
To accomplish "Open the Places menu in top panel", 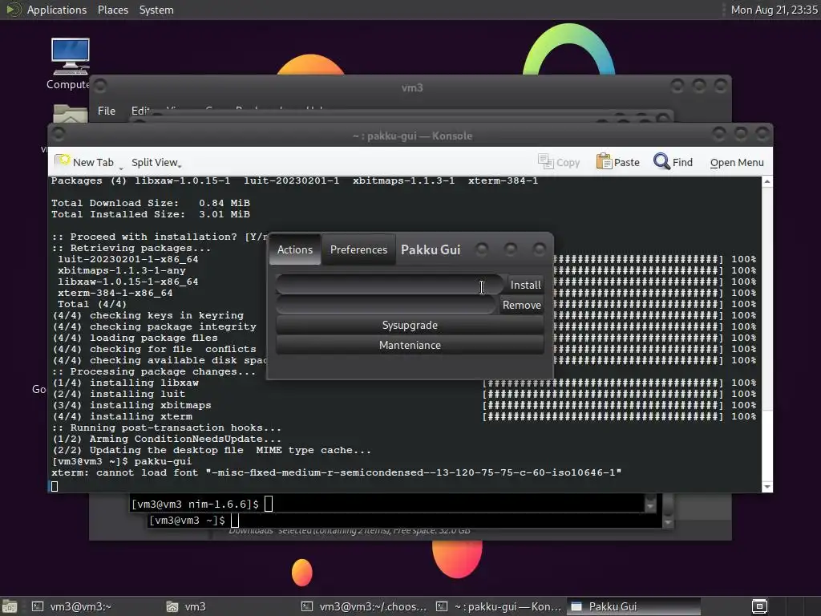I will pyautogui.click(x=112, y=10).
